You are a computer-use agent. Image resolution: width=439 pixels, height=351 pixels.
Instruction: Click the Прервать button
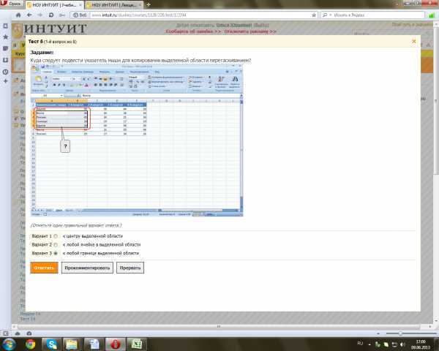coord(130,268)
